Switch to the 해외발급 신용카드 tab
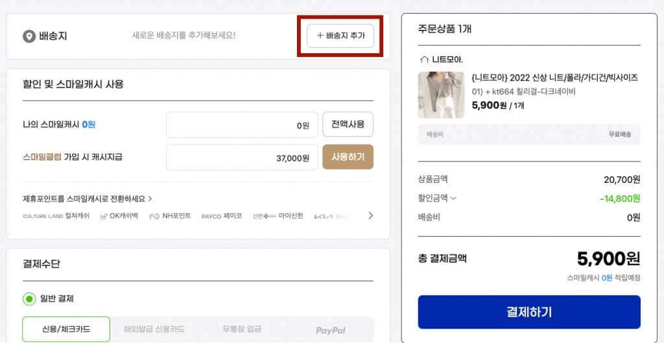 154,329
